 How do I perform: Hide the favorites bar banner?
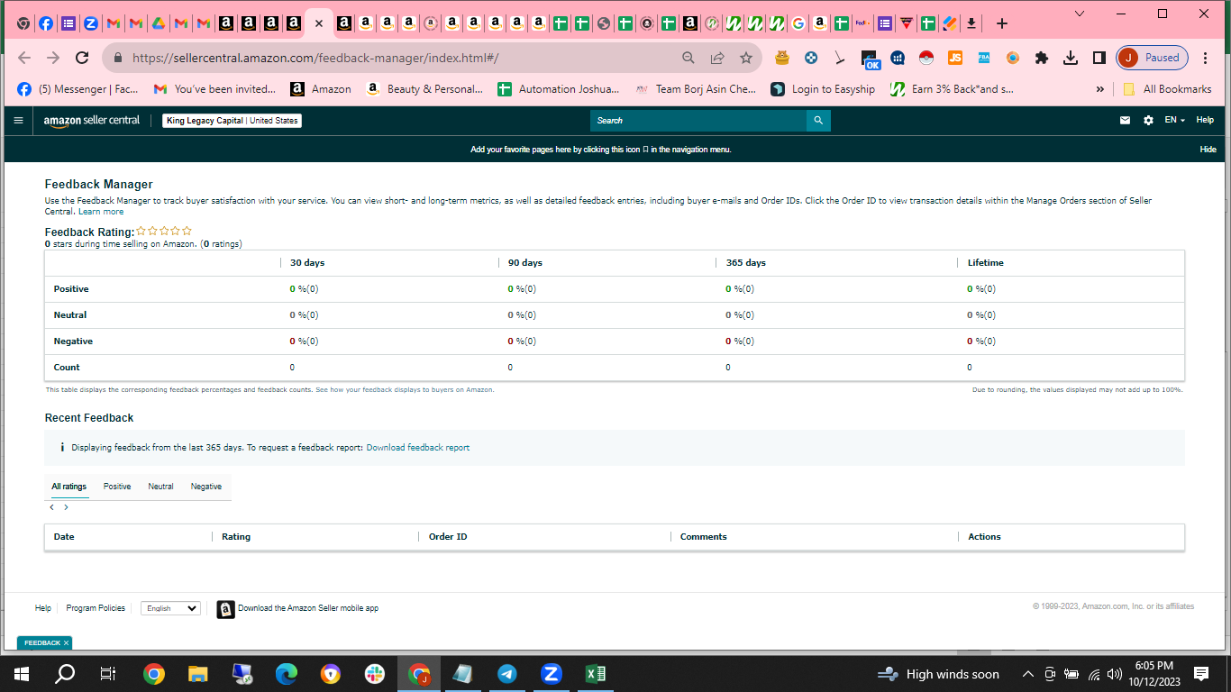point(1208,150)
